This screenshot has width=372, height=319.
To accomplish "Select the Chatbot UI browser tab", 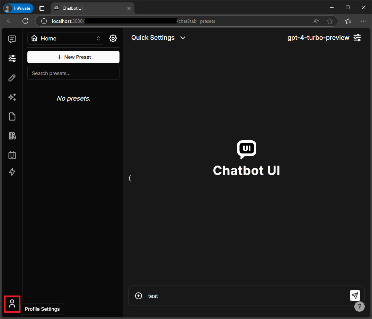I will coord(92,8).
